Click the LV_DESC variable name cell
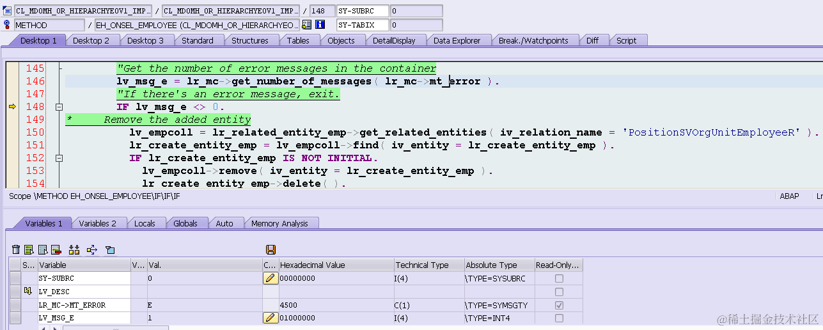This screenshot has height=330, width=823. (x=84, y=292)
